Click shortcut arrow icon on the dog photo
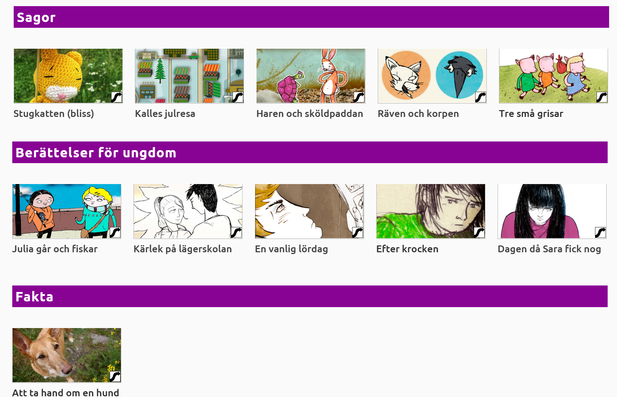Viewport: 617px width, 397px height. coord(115,376)
